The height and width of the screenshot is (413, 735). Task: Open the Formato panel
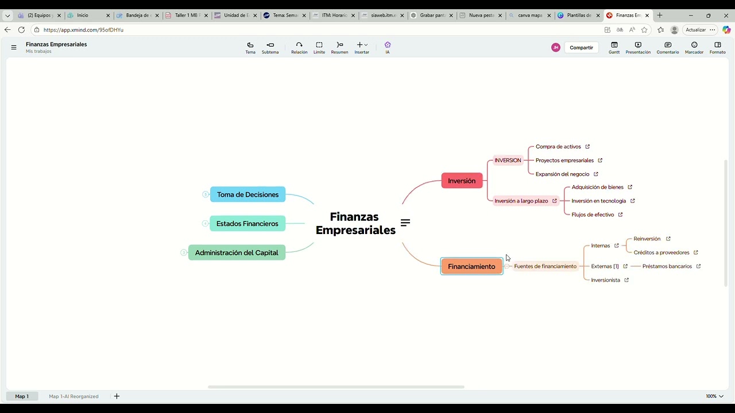click(x=718, y=48)
